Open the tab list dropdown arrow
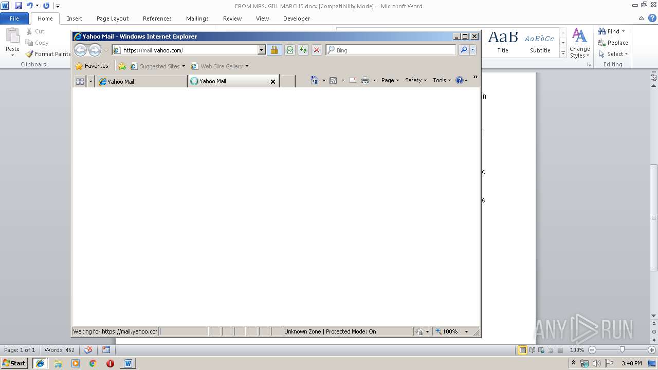Viewport: 658px width, 370px height. pos(91,81)
